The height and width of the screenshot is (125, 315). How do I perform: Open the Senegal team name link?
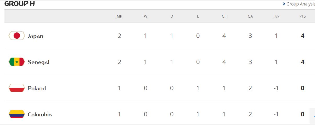coord(38,62)
